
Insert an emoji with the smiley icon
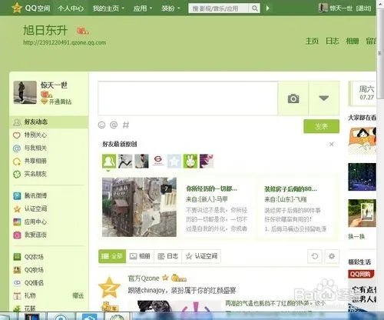[x=102, y=125]
